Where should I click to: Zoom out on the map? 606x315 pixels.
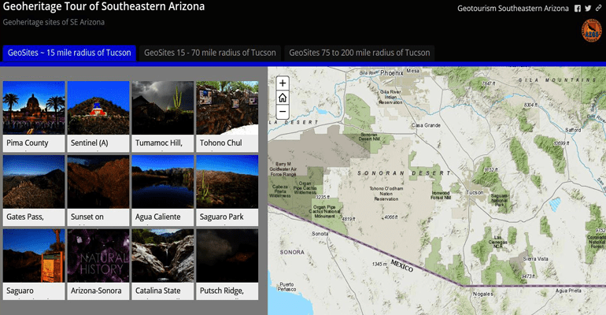tap(283, 112)
